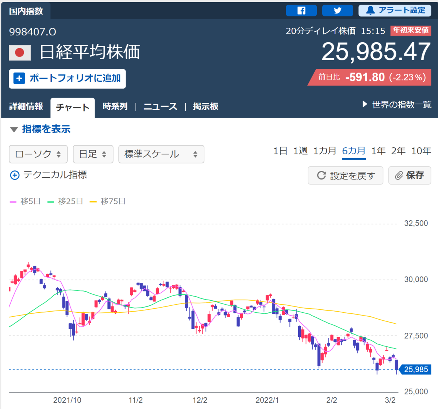This screenshot has height=409, width=438.
Task: Click the 保存 save button
Action: click(x=410, y=175)
